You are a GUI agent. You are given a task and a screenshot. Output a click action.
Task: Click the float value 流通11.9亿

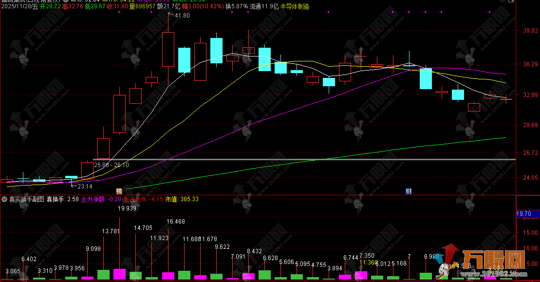click(x=264, y=6)
